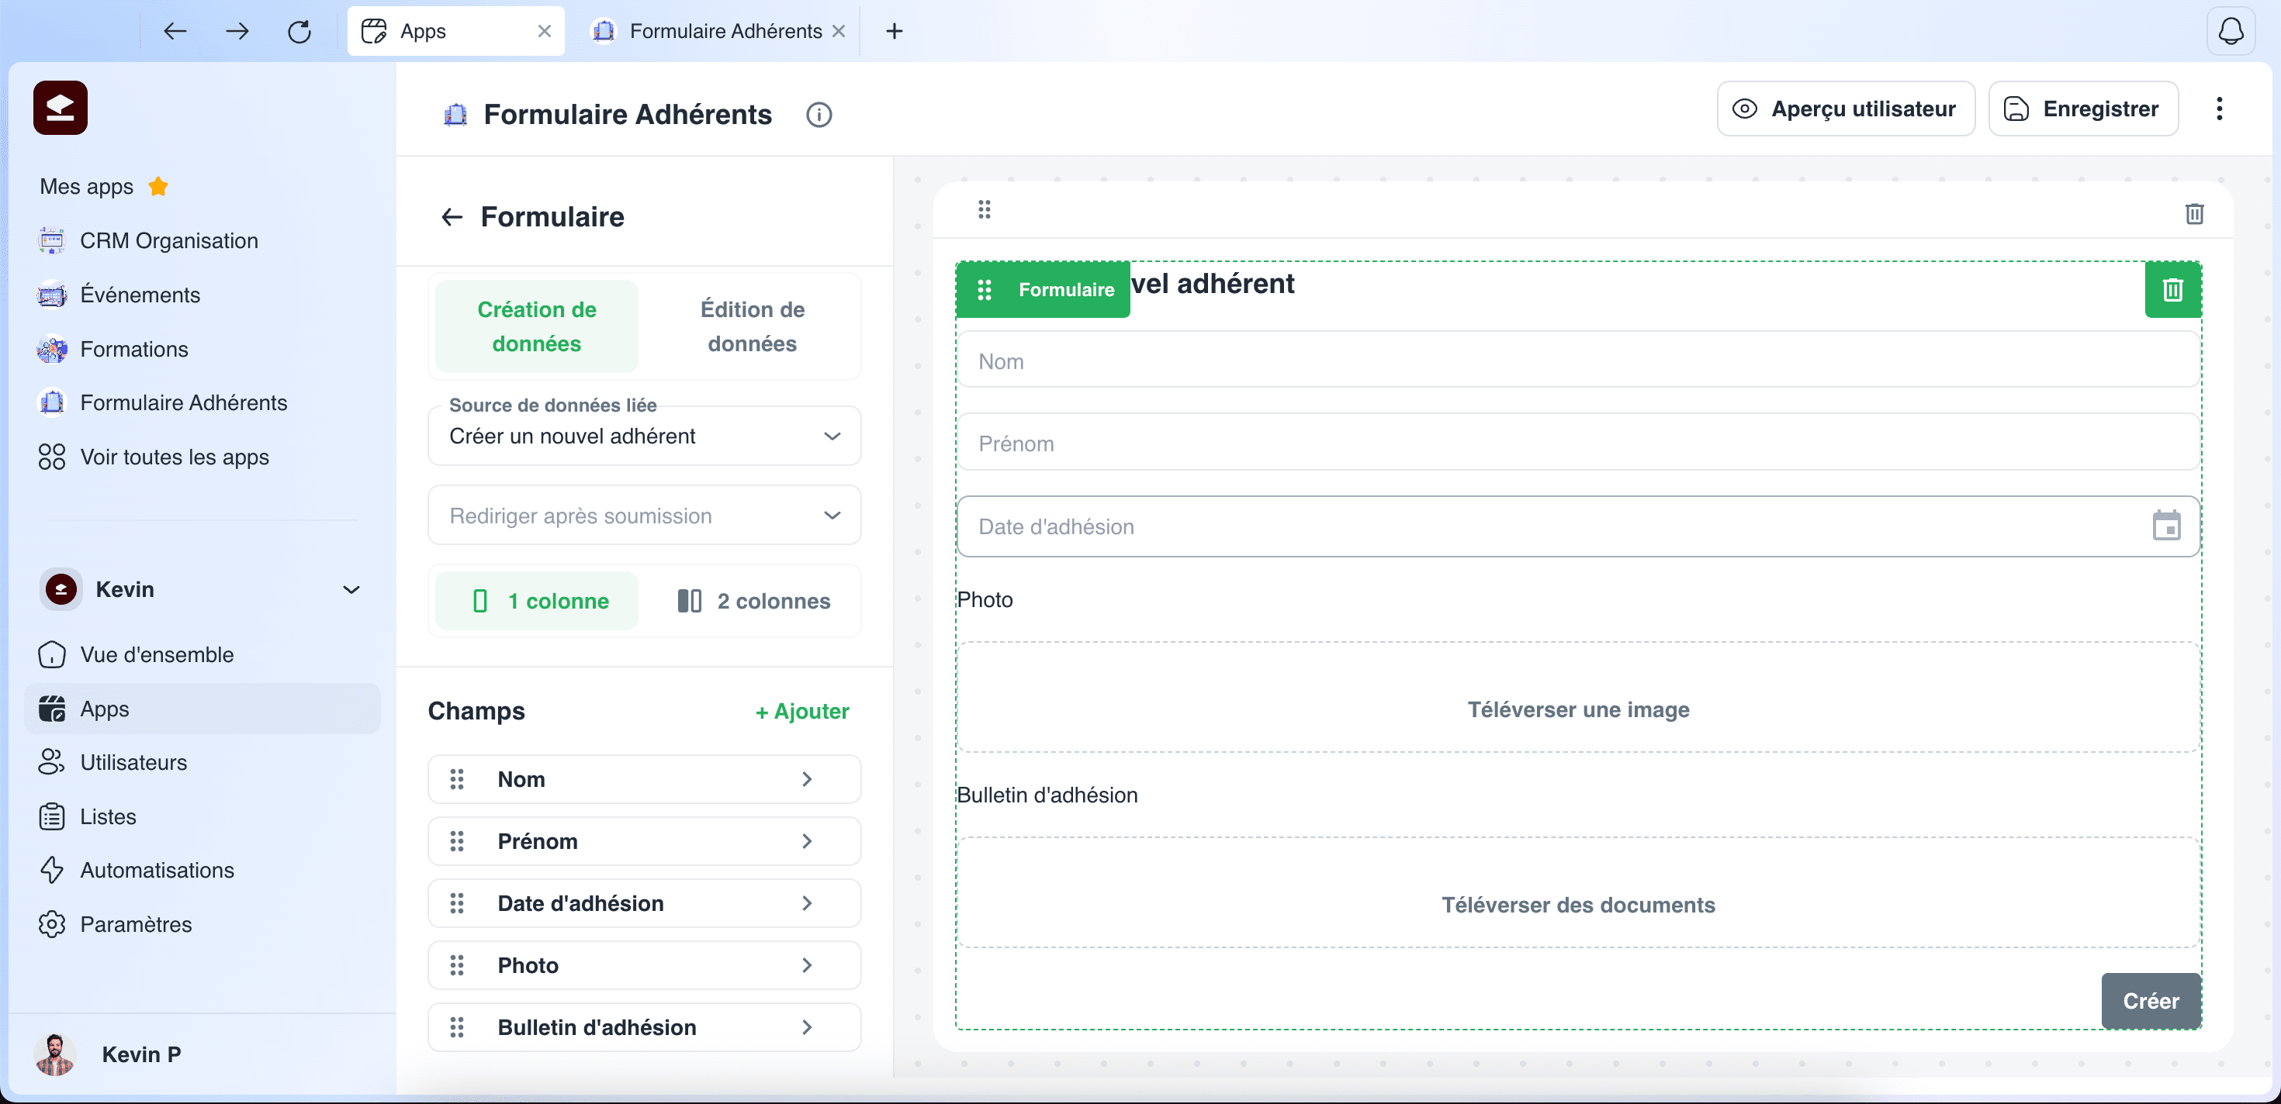Click the back arrow beside Formulaire heading
Screen dimensions: 2281x1104
pyautogui.click(x=452, y=217)
